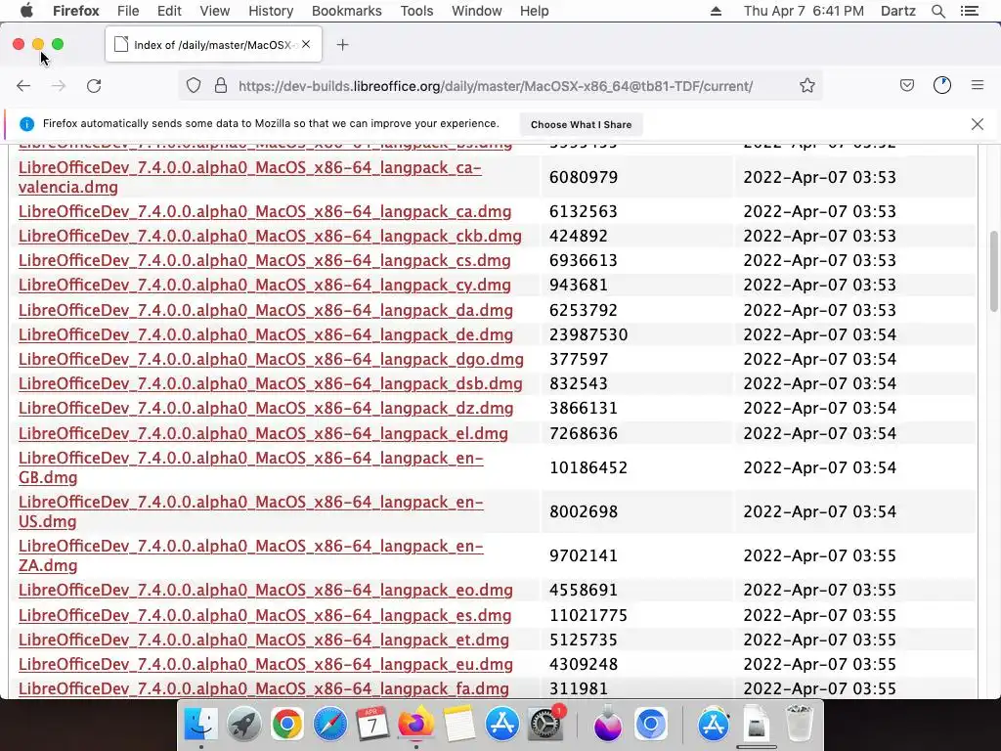
Task: Download the langpack_dsb.dmg file
Action: (270, 383)
